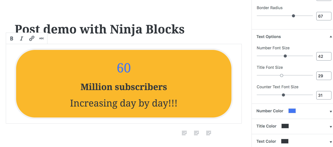The width and height of the screenshot is (333, 147).
Task: Expand the Text Color panel arrow
Action: pyautogui.click(x=331, y=142)
